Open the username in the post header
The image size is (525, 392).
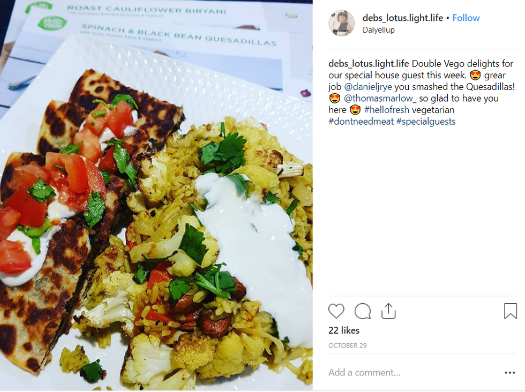403,18
